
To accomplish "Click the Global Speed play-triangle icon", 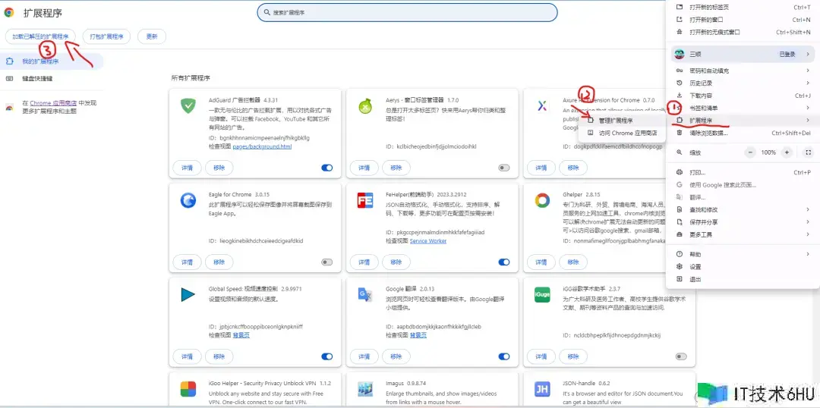I will [188, 295].
